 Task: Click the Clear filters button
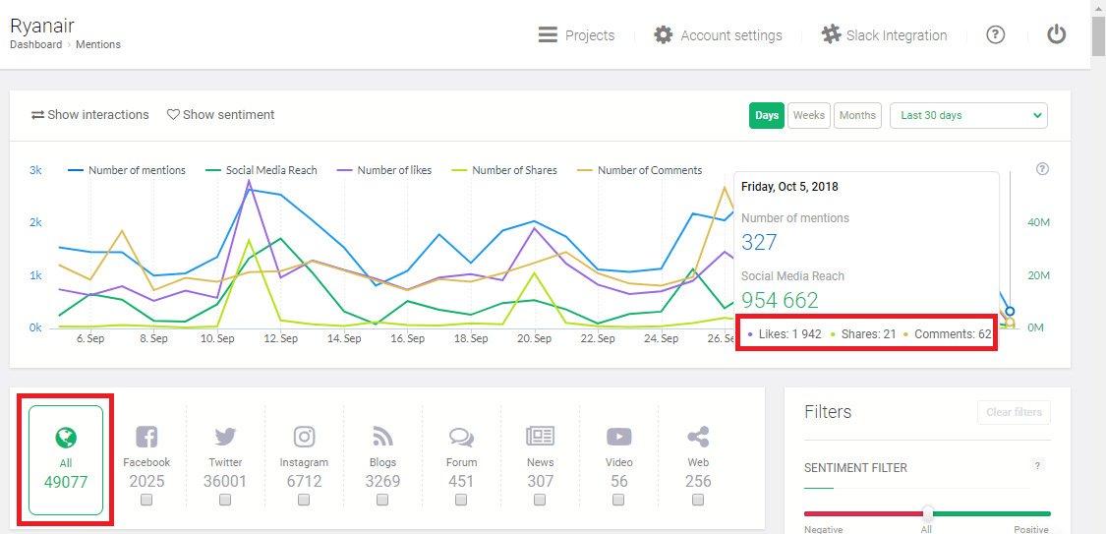[1014, 413]
